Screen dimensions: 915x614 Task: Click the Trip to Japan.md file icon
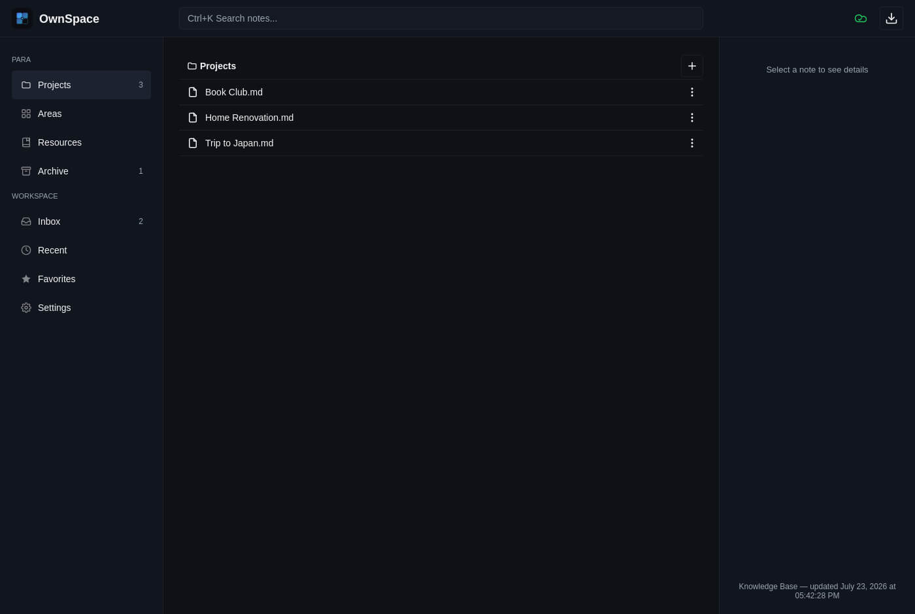click(x=193, y=143)
